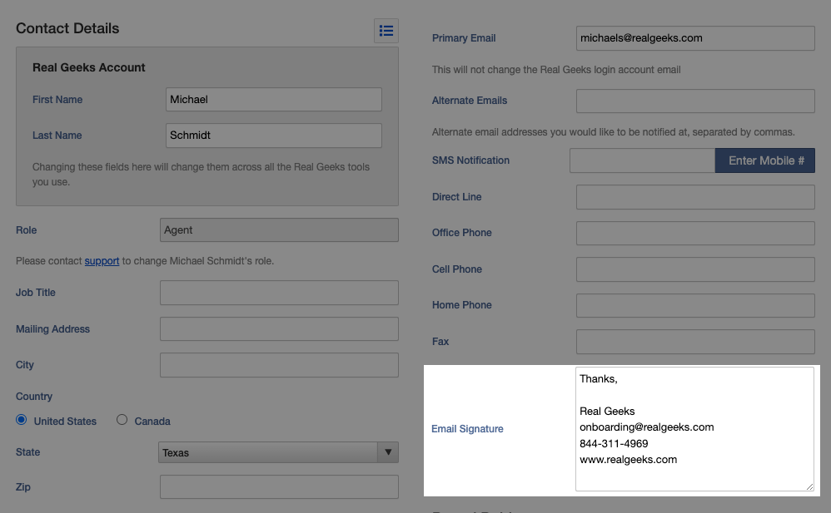
Task: Focus the Direct Line phone field
Action: click(x=695, y=197)
